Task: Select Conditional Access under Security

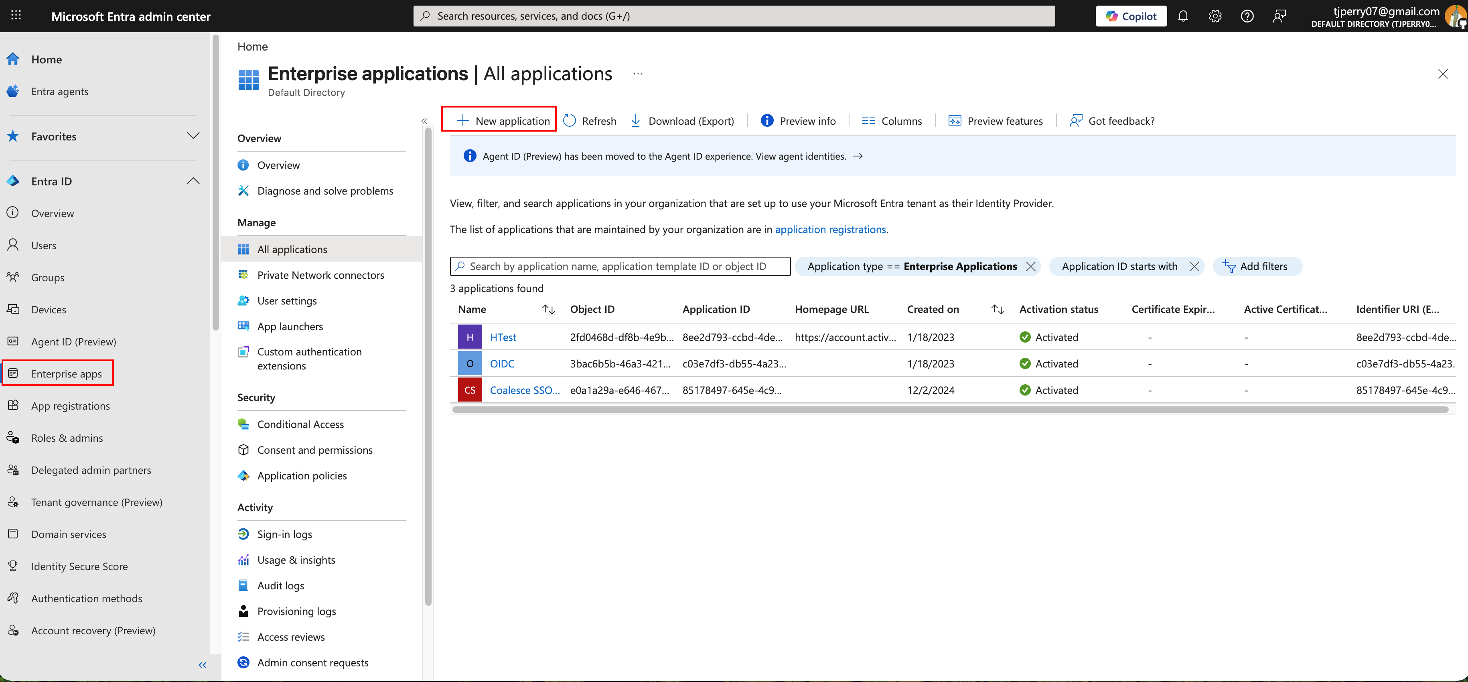Action: (300, 424)
